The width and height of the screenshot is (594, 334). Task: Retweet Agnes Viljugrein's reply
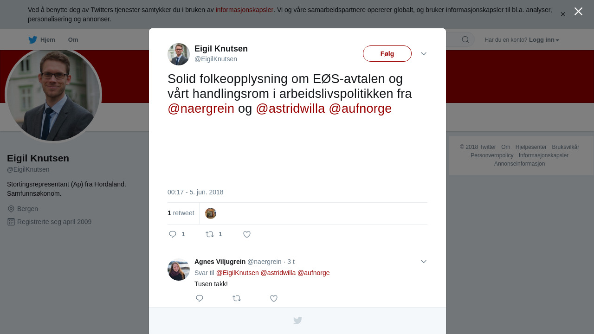click(x=237, y=298)
